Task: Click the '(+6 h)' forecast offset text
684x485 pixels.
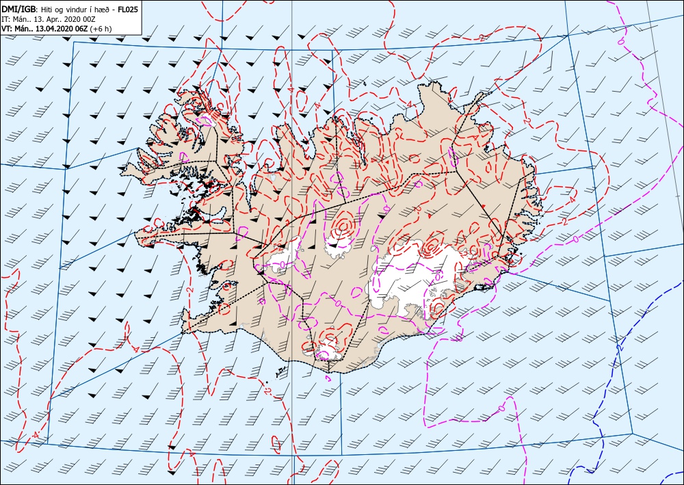Action: 101,29
